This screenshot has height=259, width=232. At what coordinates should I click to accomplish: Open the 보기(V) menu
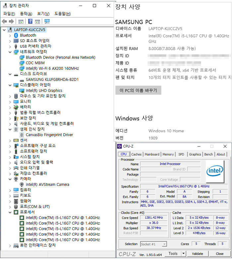click(x=43, y=14)
